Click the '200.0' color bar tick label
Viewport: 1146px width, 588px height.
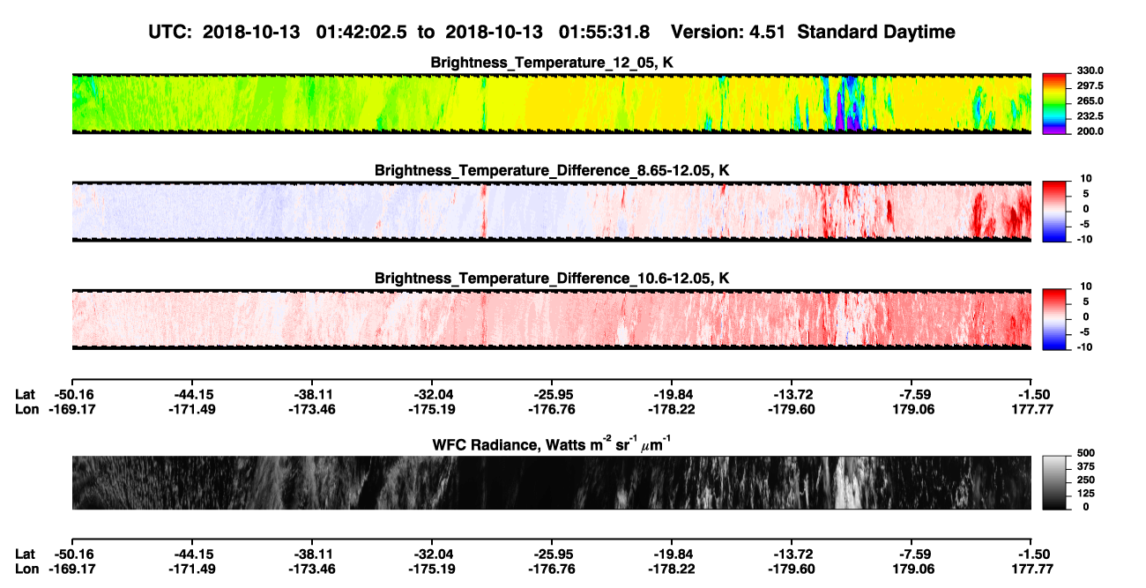click(1090, 131)
